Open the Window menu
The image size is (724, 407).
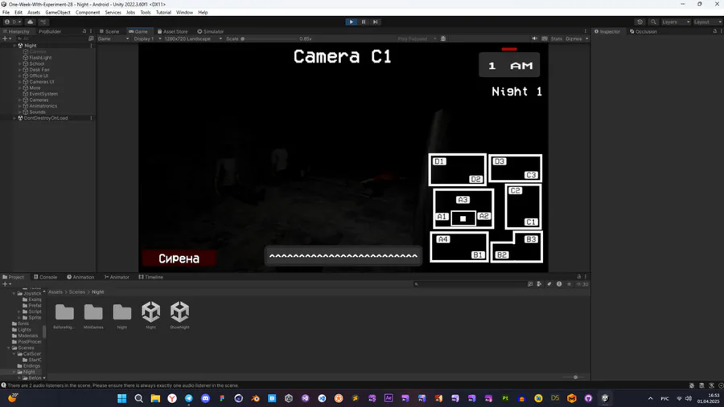point(184,13)
